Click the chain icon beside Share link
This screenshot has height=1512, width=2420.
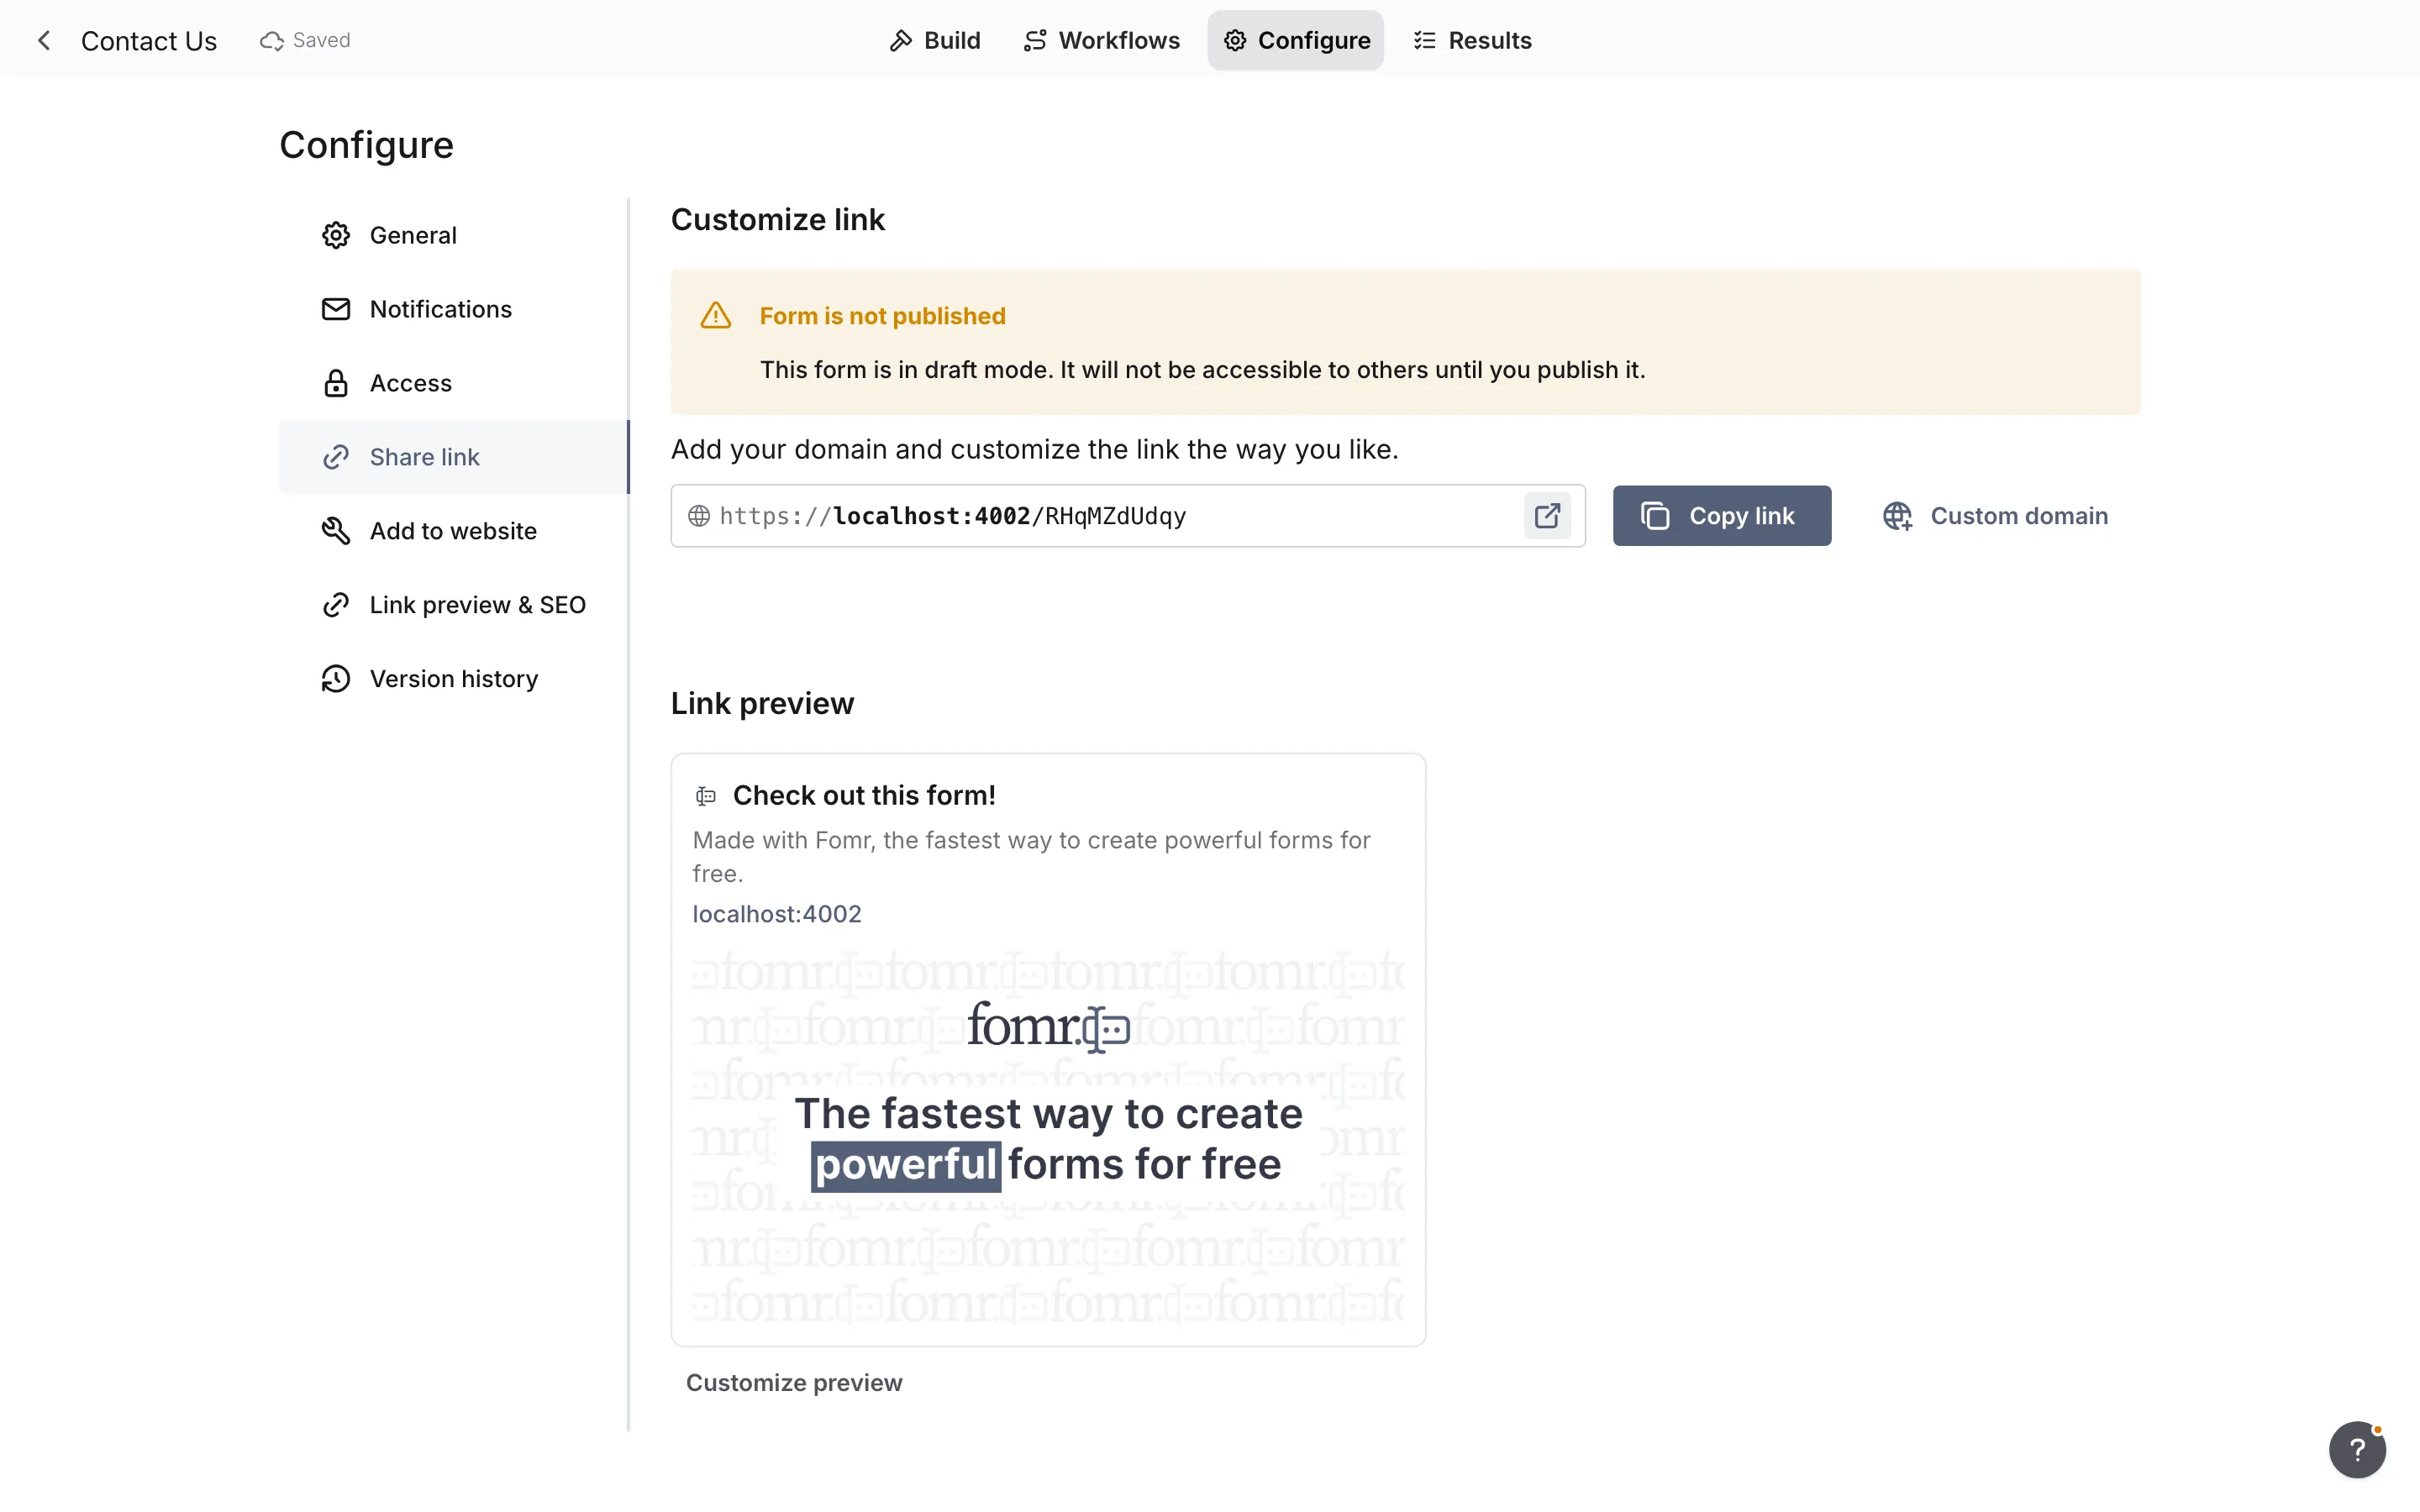tap(336, 457)
